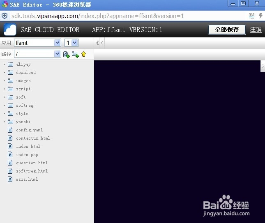Click the new file icon
Viewport: 265px width, 223px height.
66,54
